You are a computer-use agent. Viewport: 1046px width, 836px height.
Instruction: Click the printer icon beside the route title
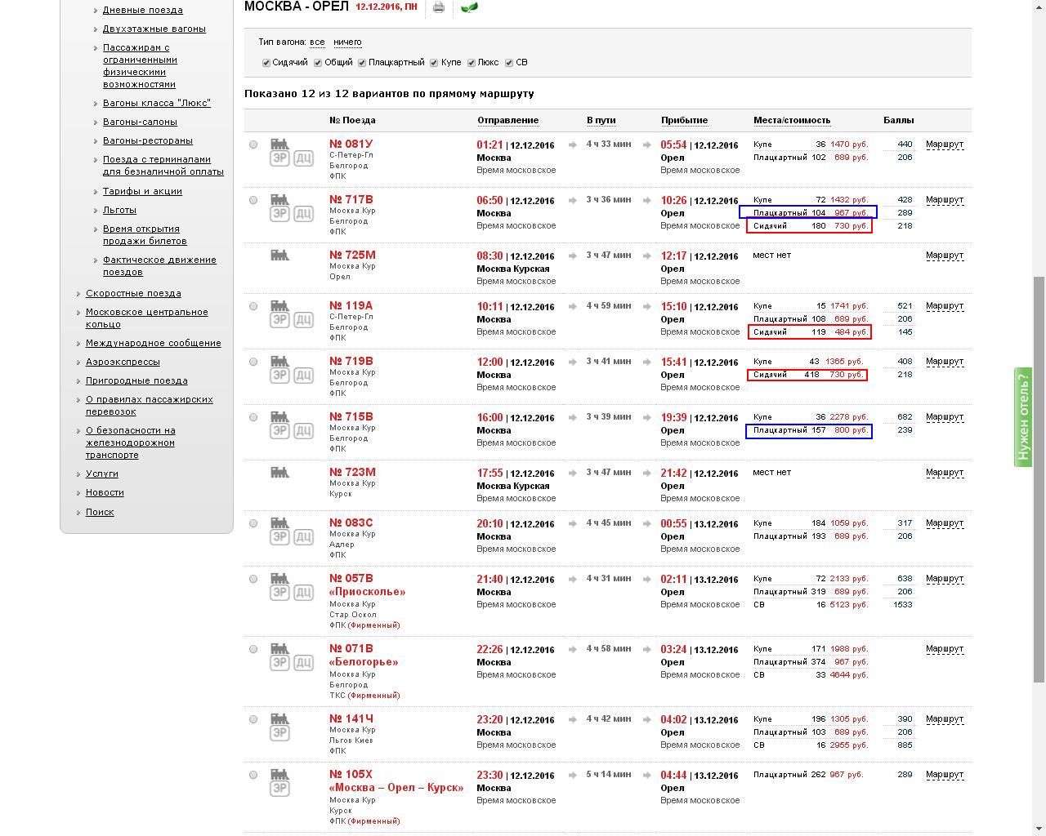point(439,7)
